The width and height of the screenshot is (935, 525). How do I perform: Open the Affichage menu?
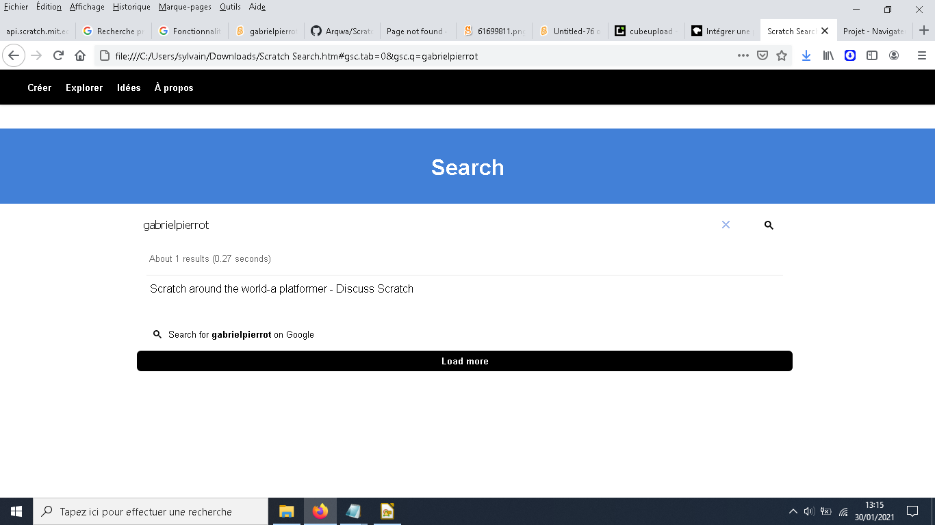(87, 7)
